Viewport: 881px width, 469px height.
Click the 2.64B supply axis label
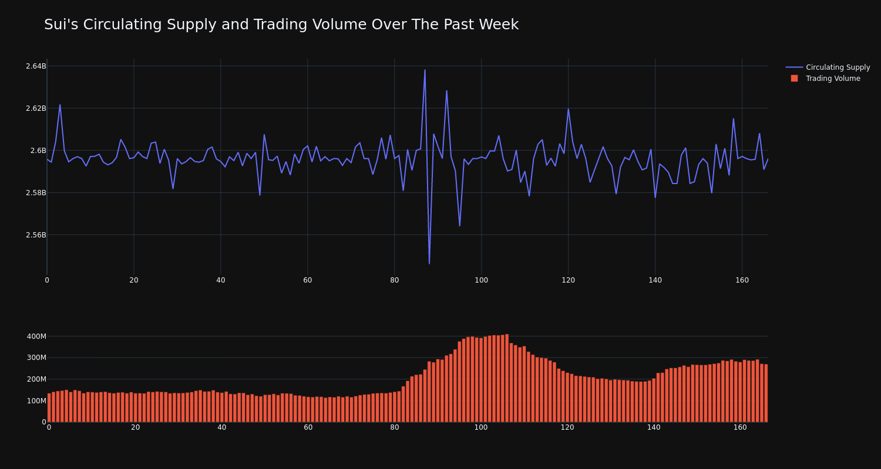(x=36, y=66)
